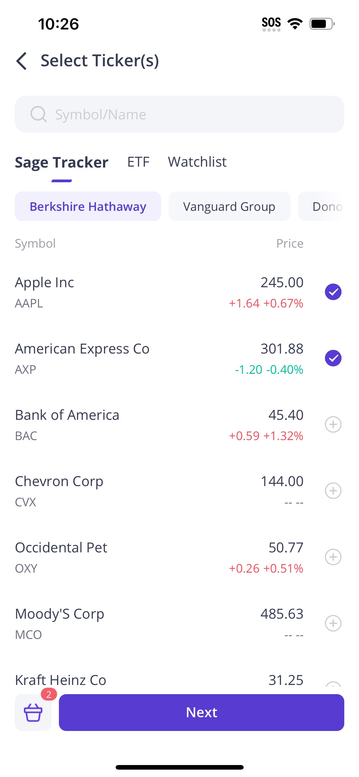Switch to the ETF tab
The image size is (359, 777).
[138, 162]
